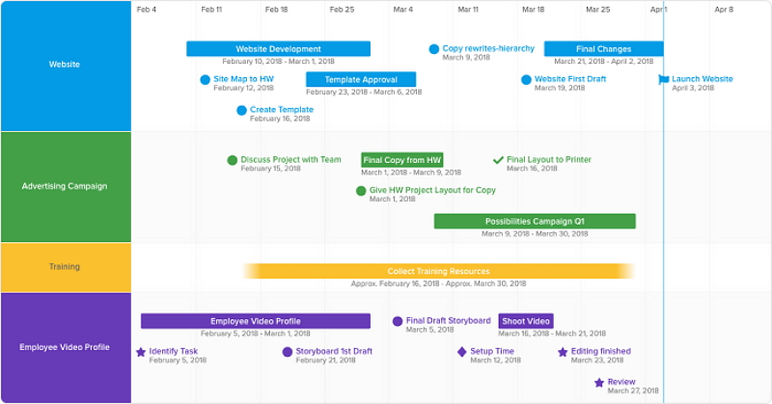The height and width of the screenshot is (404, 772).
Task: Select the Final Layout to Printer checkmark
Action: click(498, 160)
